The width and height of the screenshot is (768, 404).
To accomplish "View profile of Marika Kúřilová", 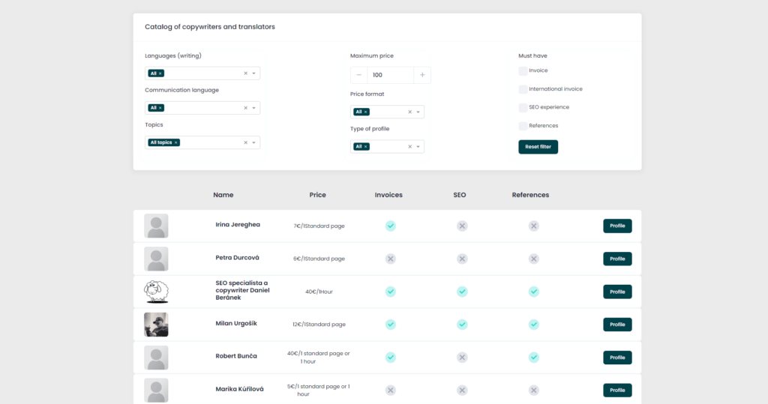I will [617, 391].
